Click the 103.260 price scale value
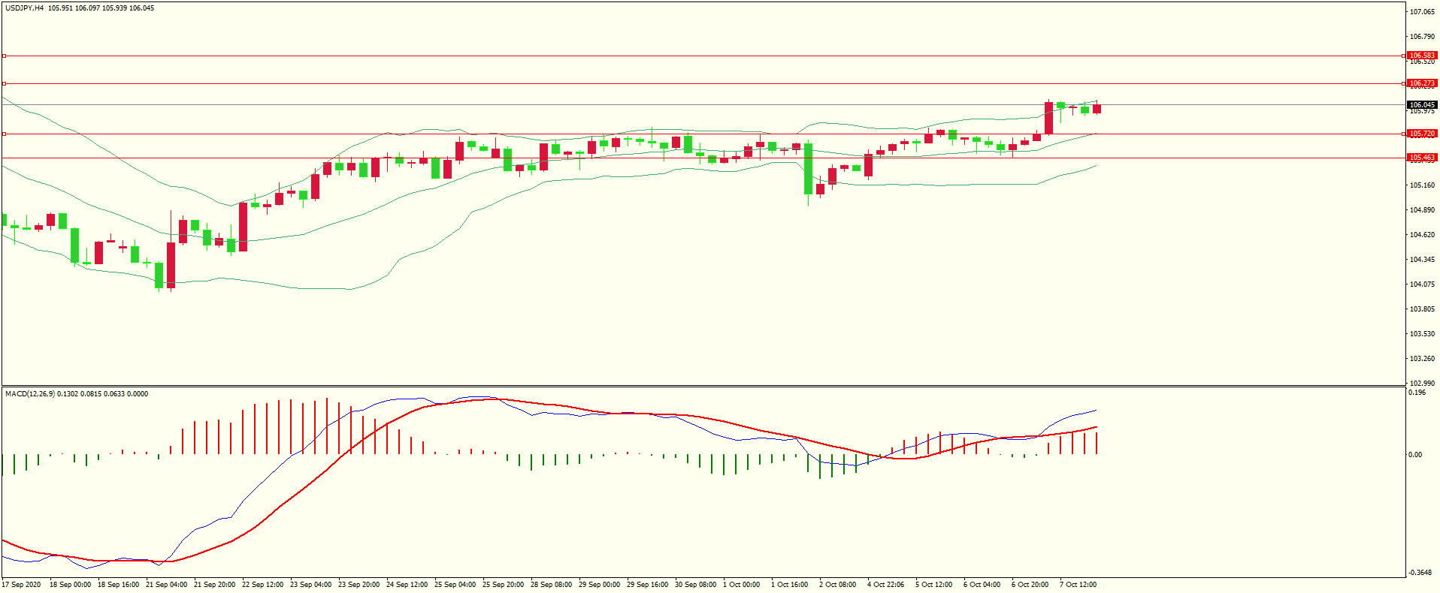Screen dimensions: 1440x593 tap(1422, 359)
